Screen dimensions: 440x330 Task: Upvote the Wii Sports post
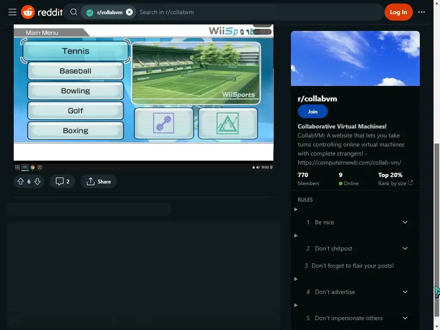[x=21, y=182]
